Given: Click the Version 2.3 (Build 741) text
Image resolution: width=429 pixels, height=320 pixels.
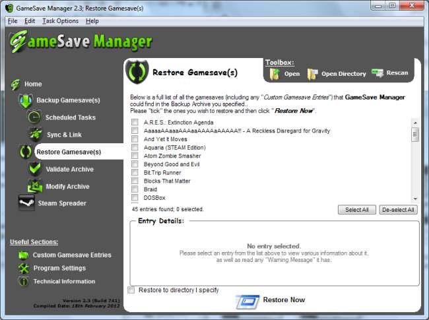Looking at the screenshot, I should (91, 301).
